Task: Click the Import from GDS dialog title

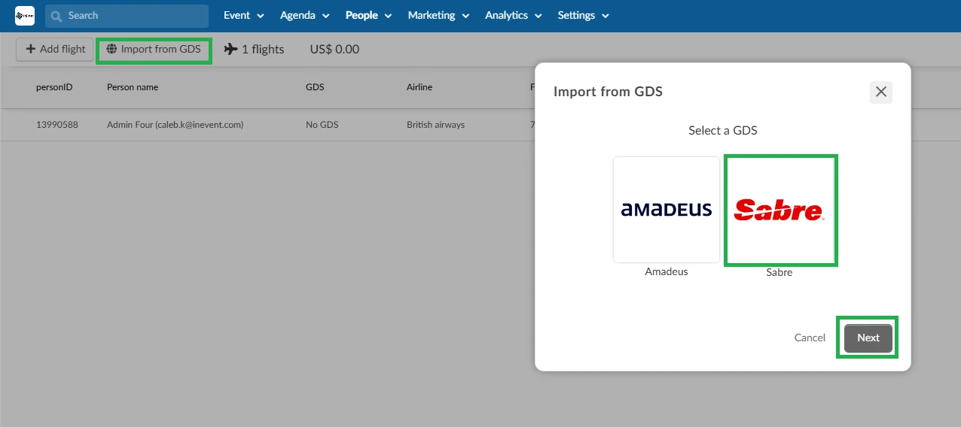Action: coord(608,92)
